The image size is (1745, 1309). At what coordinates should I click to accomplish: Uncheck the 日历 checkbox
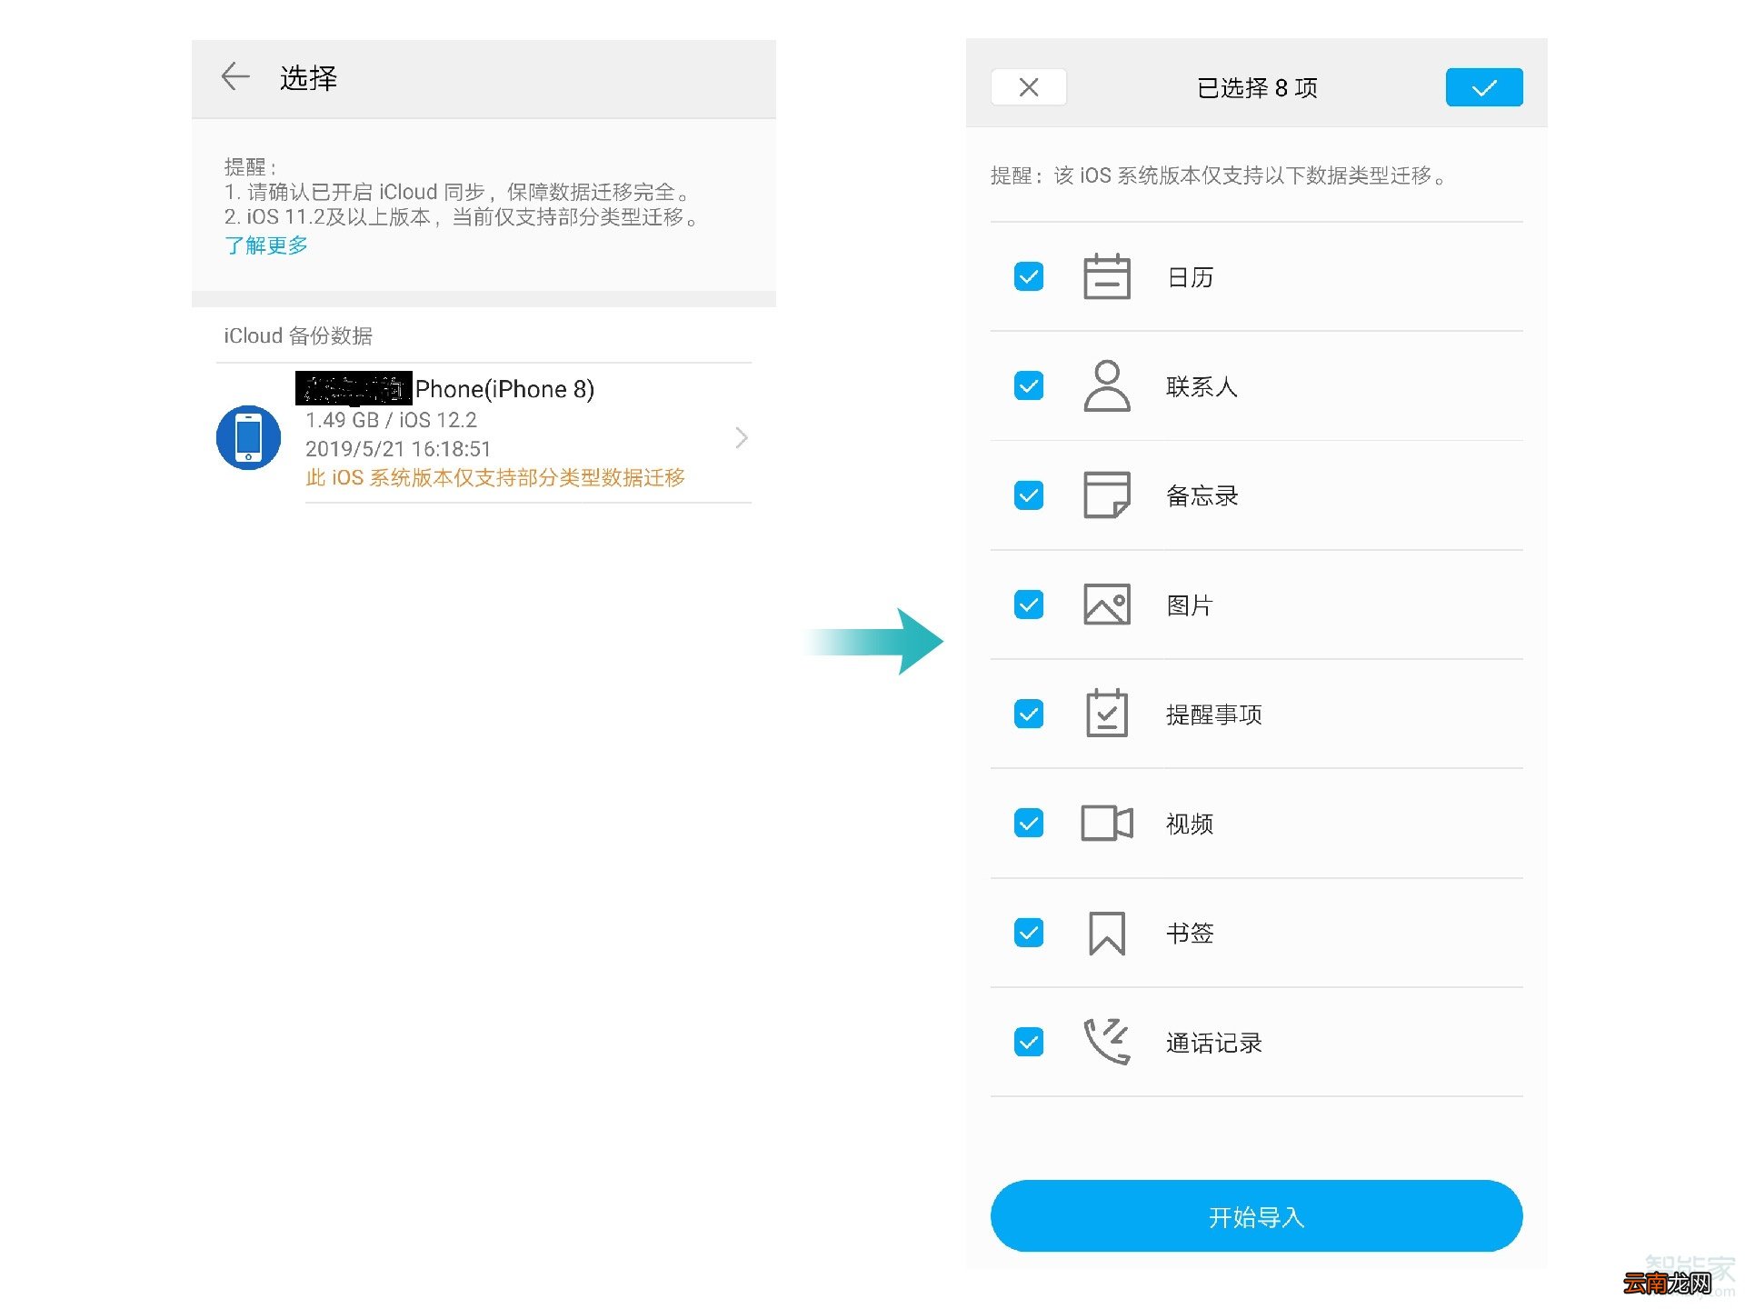tap(1028, 276)
